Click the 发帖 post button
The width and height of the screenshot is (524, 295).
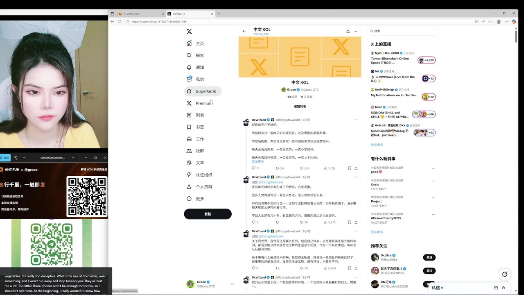click(208, 214)
